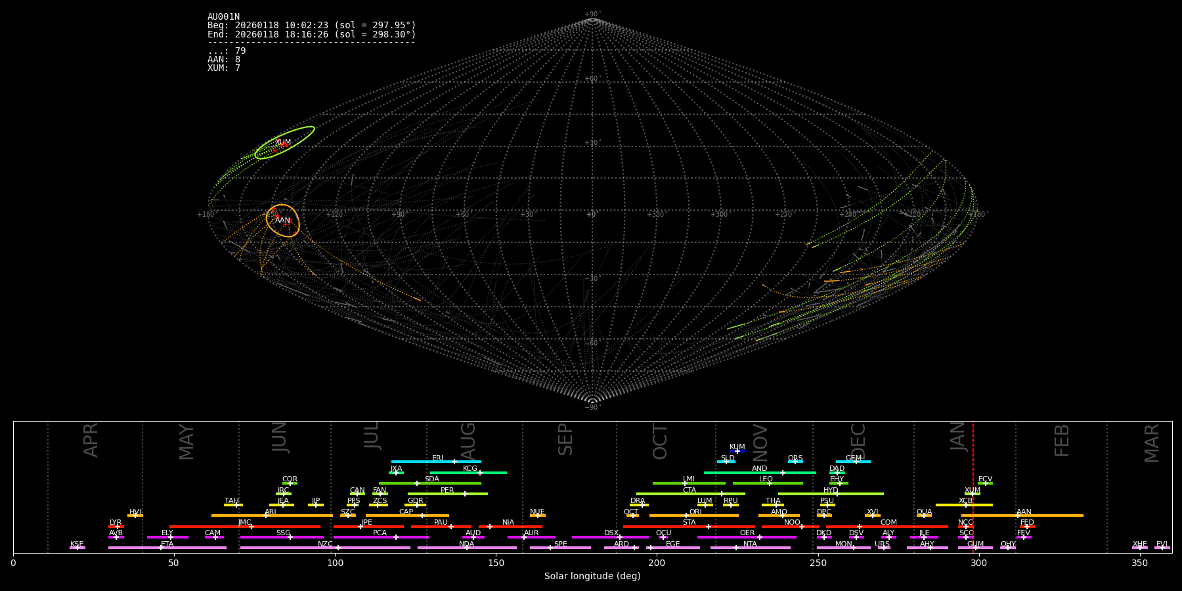Viewport: 1182px width, 591px height.
Task: Click the XCB shower label in timeline
Action: click(x=966, y=501)
